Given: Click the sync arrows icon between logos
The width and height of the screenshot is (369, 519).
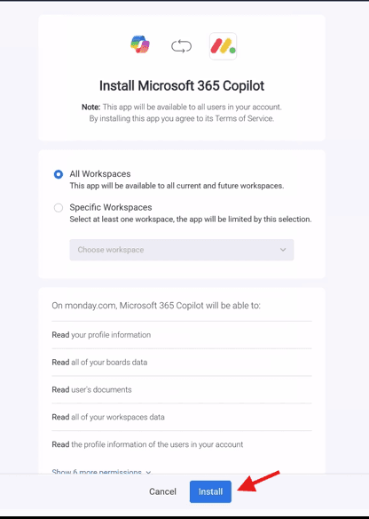Looking at the screenshot, I should point(181,46).
